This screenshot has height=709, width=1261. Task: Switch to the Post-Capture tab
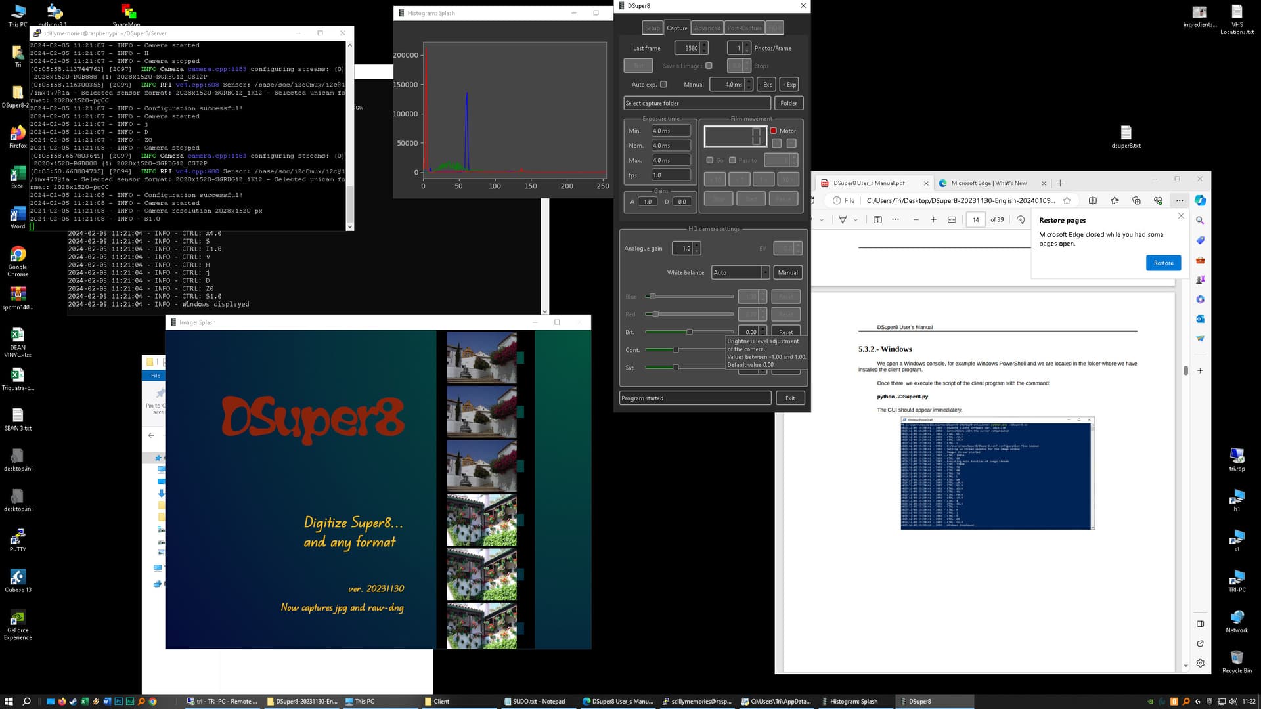click(745, 28)
